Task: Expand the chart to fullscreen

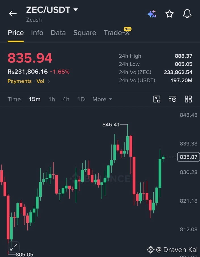Action: click(14, 247)
